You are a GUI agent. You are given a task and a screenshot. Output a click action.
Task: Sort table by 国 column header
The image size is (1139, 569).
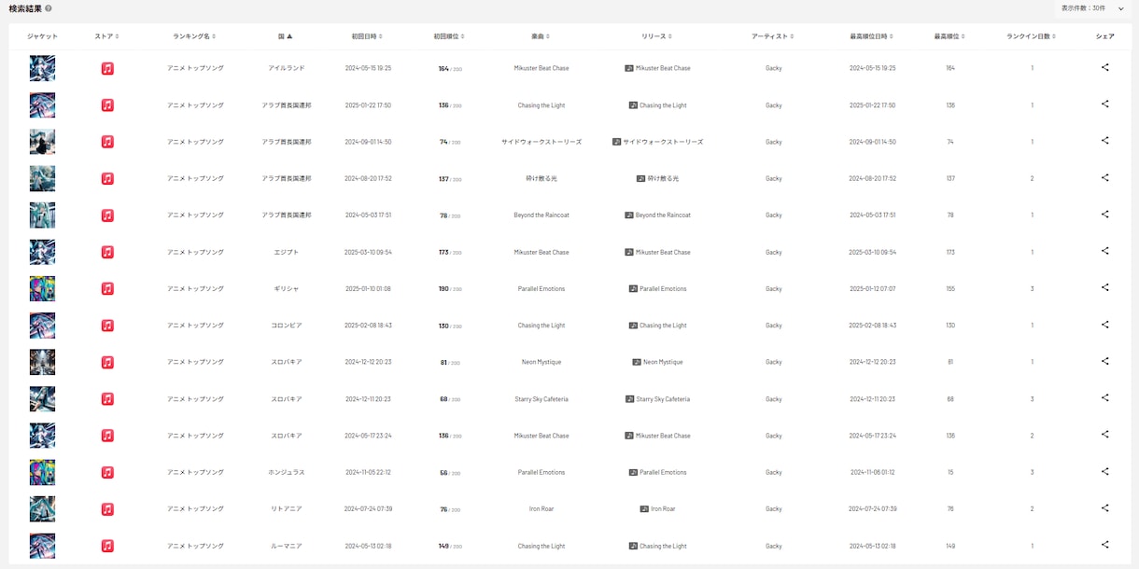286,36
